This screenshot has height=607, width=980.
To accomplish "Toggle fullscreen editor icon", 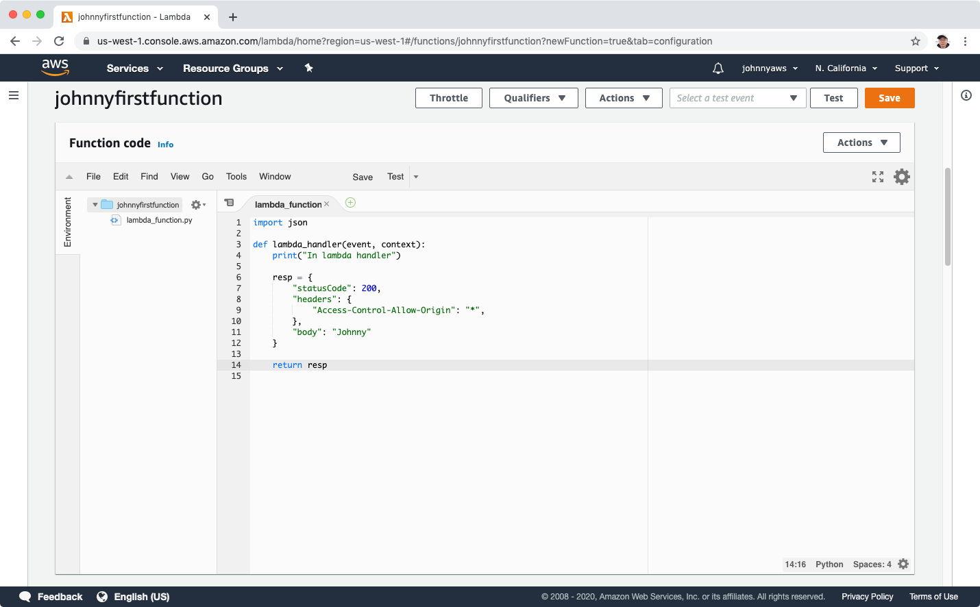I will point(878,177).
